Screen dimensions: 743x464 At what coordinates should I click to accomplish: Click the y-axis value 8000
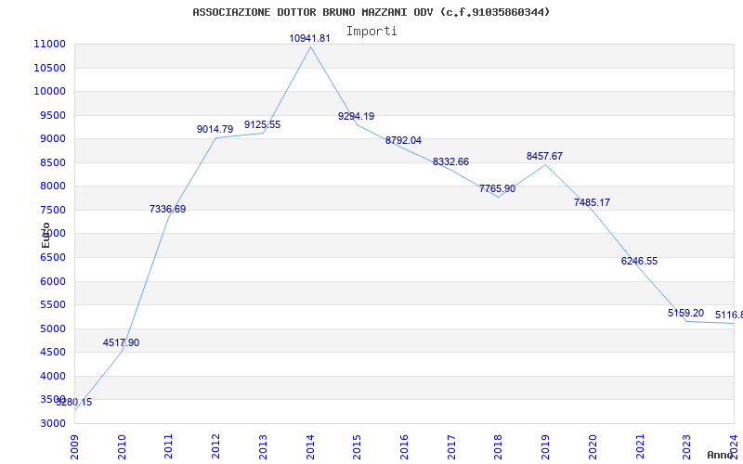[x=52, y=187]
